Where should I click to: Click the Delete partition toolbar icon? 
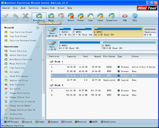71,17
